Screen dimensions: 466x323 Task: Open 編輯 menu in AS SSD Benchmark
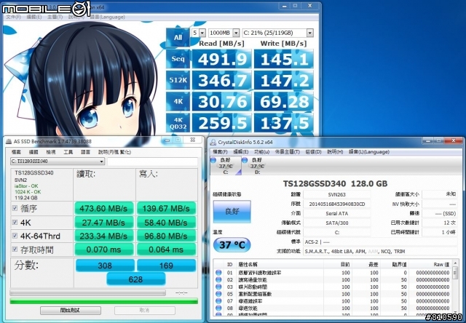33,152
